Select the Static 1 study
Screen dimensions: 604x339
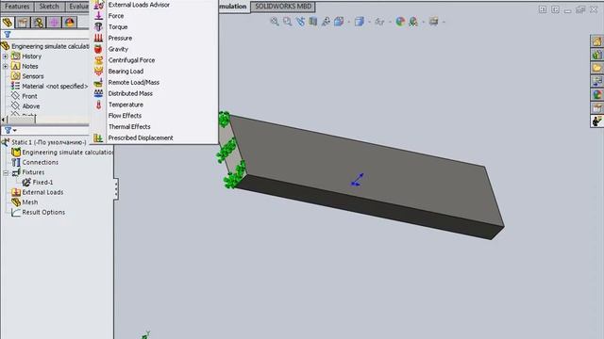click(49, 142)
